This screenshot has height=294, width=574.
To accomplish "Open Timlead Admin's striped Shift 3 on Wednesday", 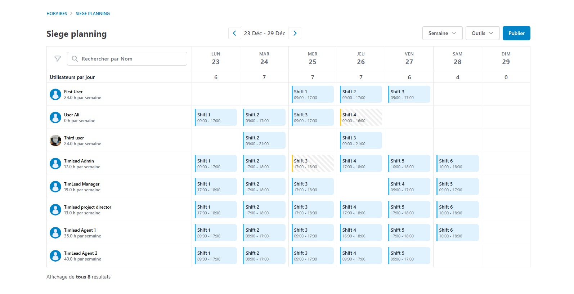I will point(313,164).
